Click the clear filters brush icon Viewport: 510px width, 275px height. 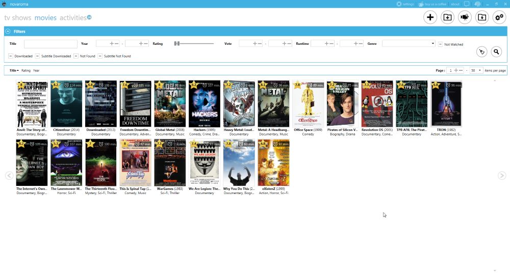coord(482,51)
